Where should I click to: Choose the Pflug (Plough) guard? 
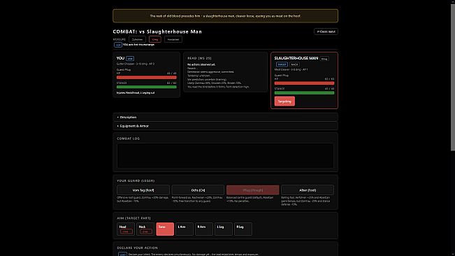click(253, 190)
